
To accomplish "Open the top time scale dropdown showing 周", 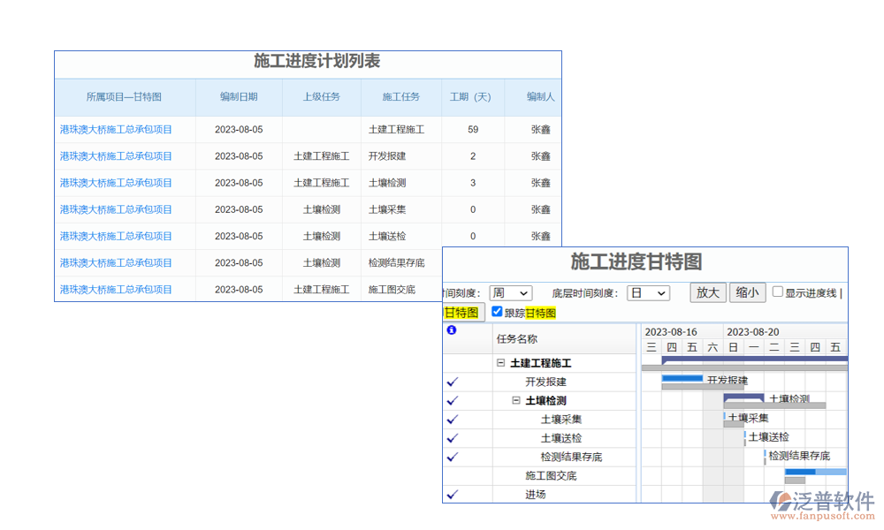I will point(510,293).
